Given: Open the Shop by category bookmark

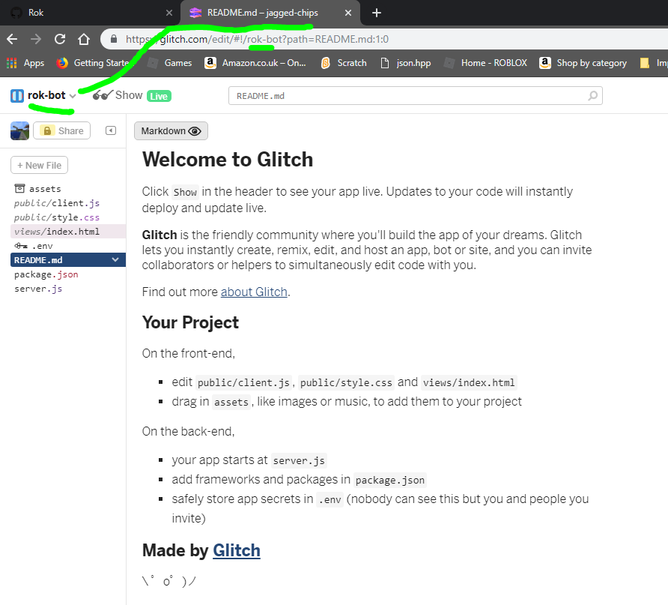Looking at the screenshot, I should tap(583, 63).
